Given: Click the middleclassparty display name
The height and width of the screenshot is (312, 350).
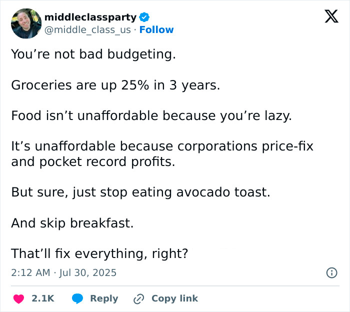Looking at the screenshot, I should [x=90, y=17].
